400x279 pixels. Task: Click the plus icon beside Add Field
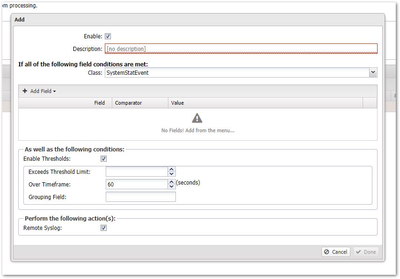(x=25, y=91)
